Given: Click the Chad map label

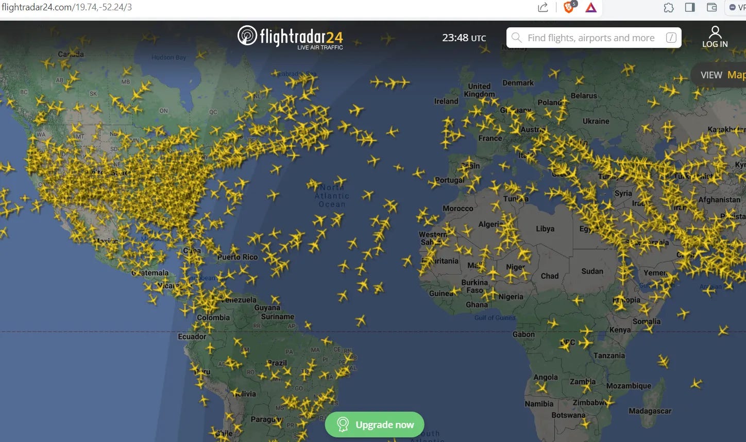Looking at the screenshot, I should [550, 276].
